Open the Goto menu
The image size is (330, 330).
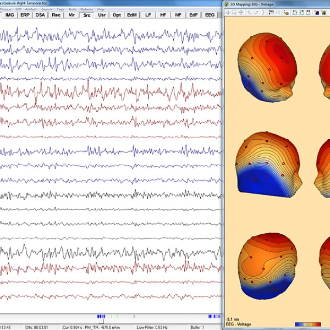[73, 9]
